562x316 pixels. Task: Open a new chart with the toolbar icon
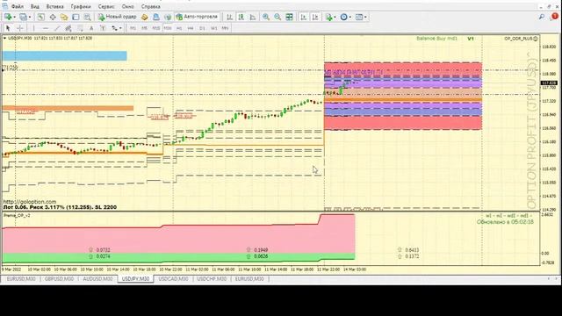pyautogui.click(x=8, y=17)
